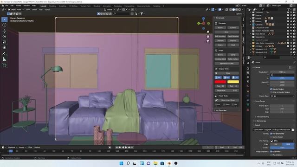
Task: Select the Measure tool
Action: coord(4,59)
